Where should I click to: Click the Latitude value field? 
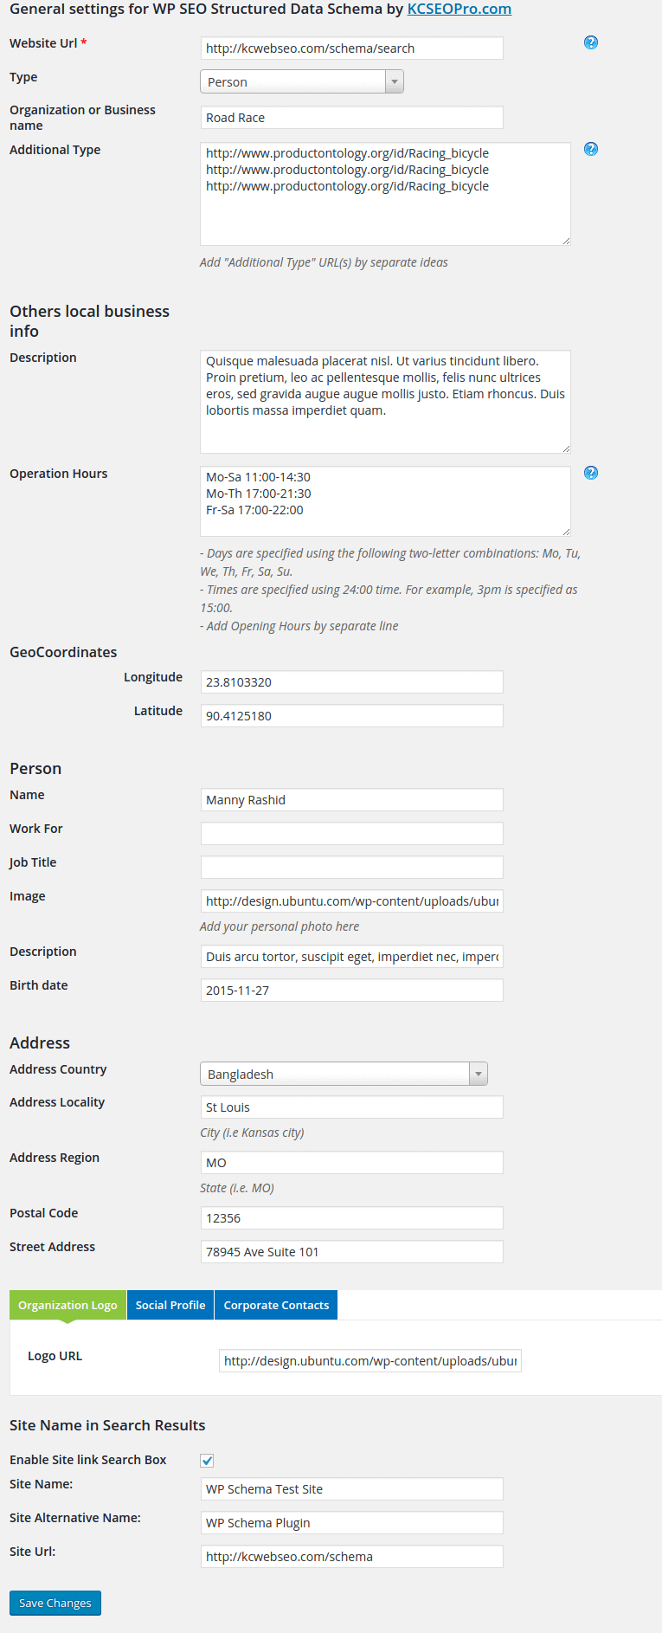point(351,715)
